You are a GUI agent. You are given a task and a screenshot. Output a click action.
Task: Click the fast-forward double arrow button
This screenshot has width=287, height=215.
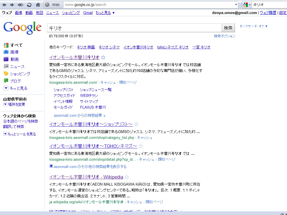point(20,5)
